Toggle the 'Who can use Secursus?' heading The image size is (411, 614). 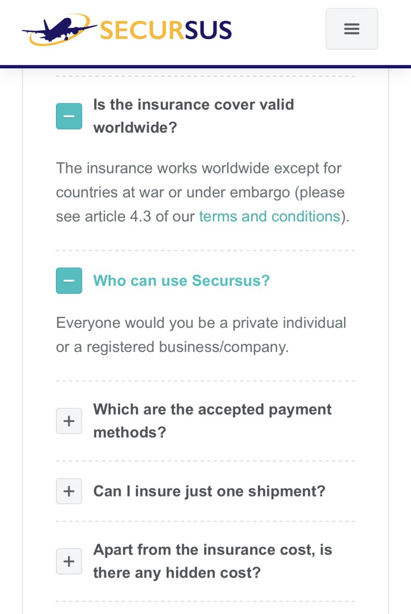[181, 281]
